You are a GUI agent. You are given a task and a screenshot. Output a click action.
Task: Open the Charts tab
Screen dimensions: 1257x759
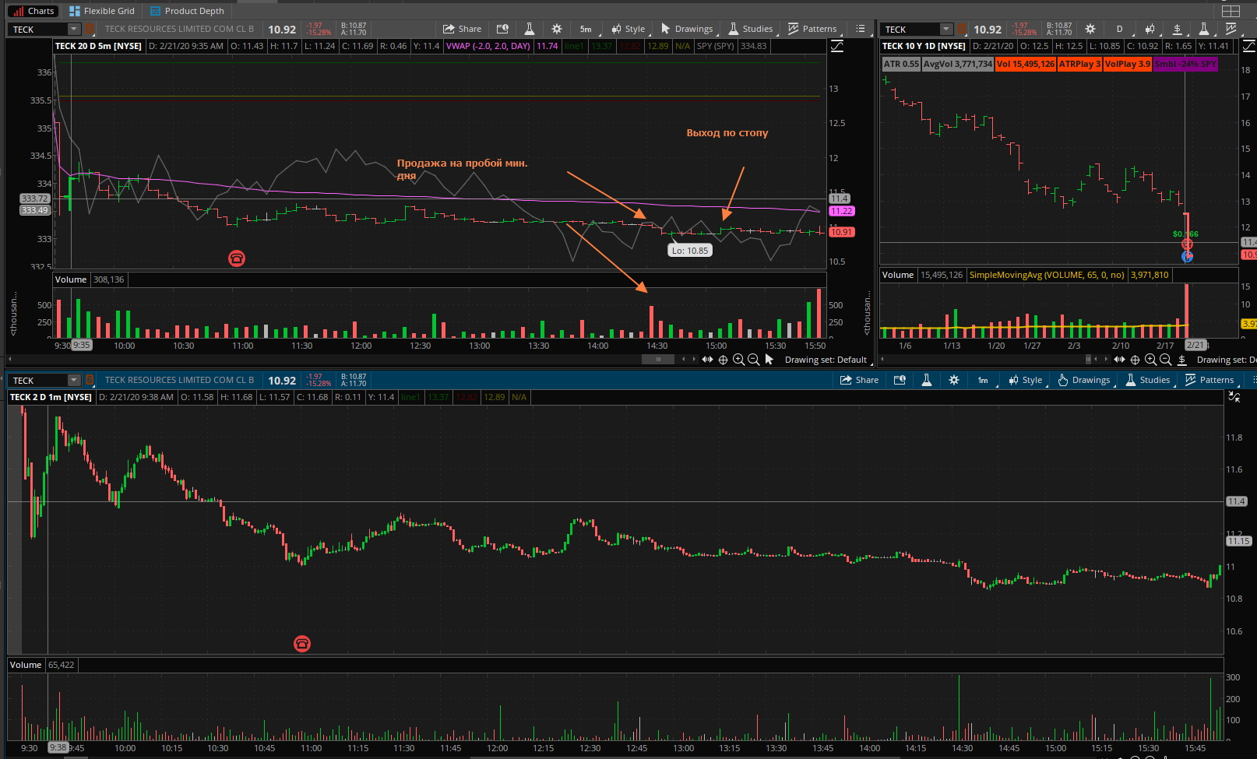pos(33,11)
